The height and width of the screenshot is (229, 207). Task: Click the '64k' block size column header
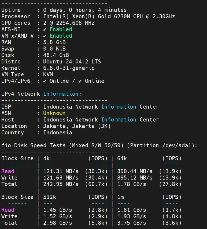(122, 158)
